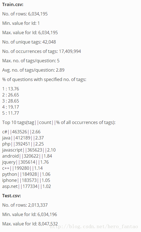This screenshot has height=232, width=141.
Task: Click the Avg. no. of tags/question line
Action: [33, 70]
